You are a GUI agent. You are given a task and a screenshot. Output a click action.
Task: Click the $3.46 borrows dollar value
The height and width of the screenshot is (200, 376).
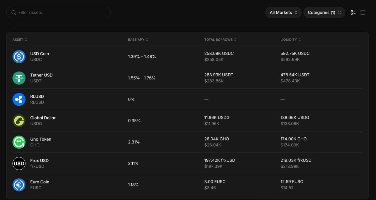[210, 188]
